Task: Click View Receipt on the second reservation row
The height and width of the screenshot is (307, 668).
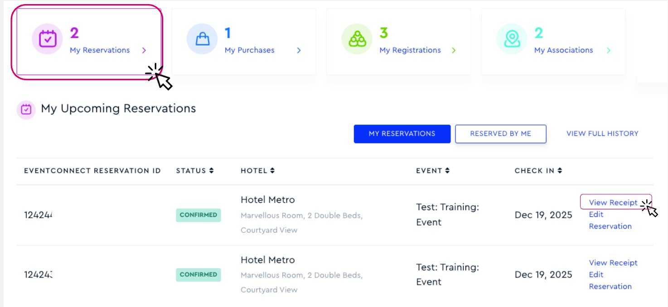Action: [x=613, y=263]
